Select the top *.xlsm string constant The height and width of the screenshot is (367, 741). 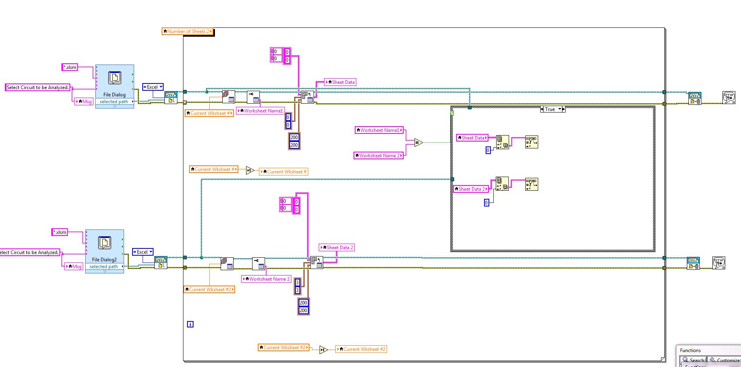70,67
